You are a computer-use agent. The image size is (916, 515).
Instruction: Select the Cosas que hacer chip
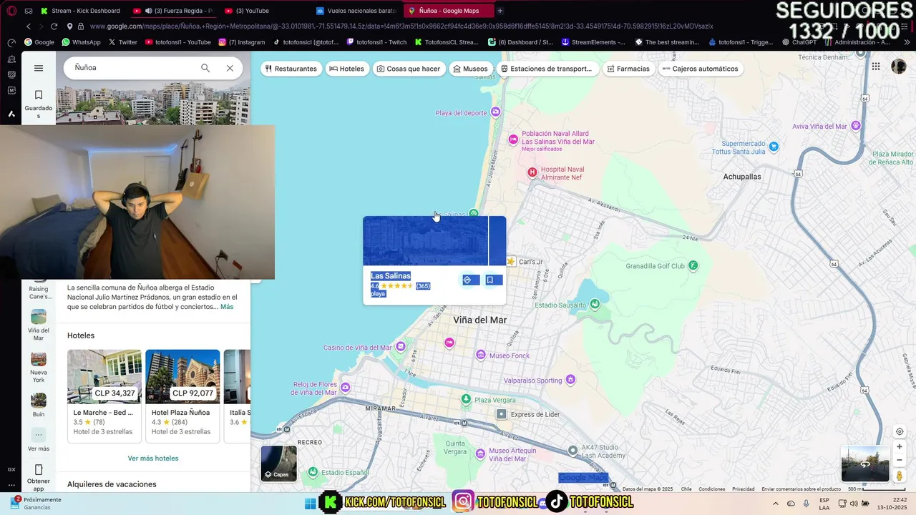(409, 69)
